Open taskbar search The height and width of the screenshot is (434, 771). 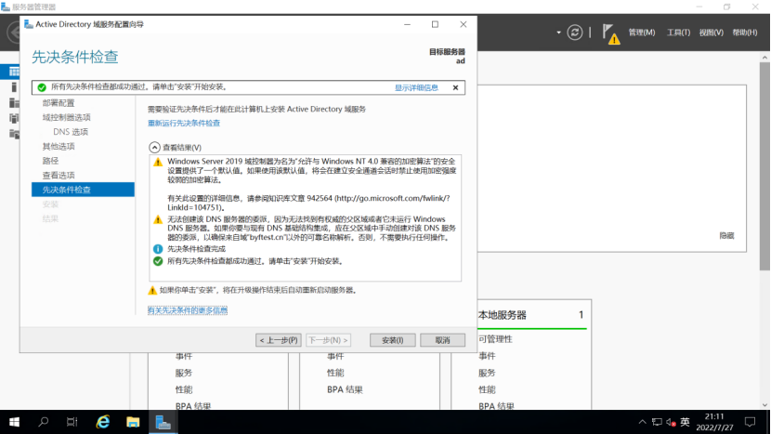click(44, 422)
